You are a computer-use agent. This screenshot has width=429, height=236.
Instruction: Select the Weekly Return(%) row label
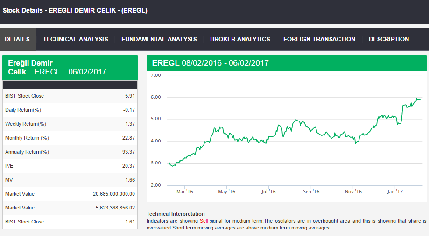coord(26,124)
